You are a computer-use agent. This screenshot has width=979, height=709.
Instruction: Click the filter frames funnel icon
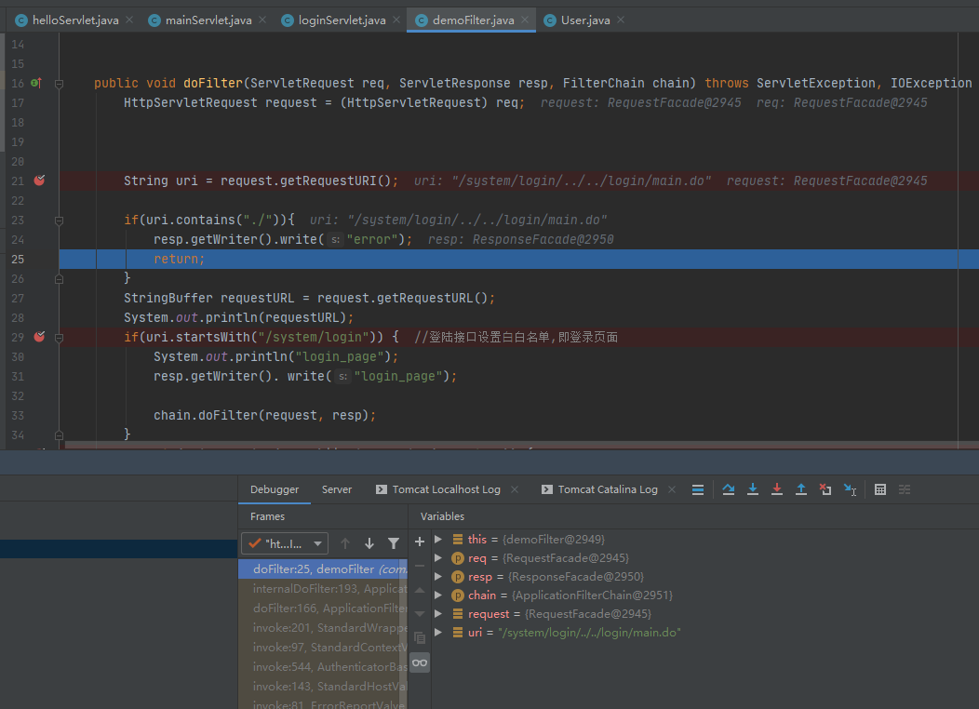coord(394,543)
